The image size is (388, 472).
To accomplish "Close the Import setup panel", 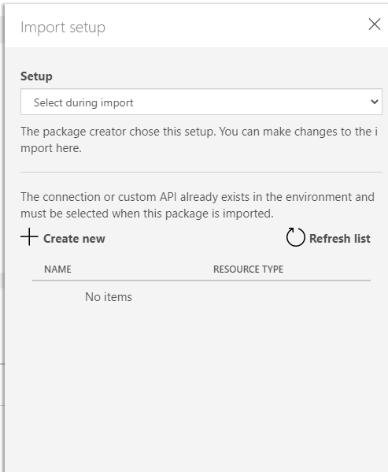I will pos(375,24).
